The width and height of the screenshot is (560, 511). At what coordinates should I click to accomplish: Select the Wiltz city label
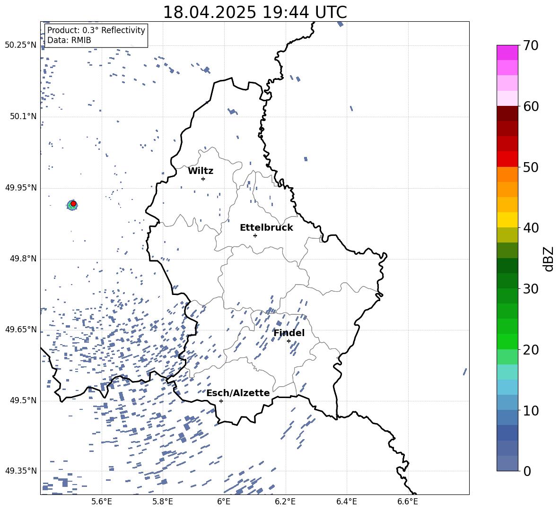(x=201, y=171)
